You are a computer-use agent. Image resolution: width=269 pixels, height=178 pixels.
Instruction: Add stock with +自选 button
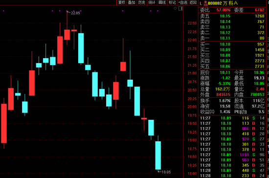coord(183,2)
